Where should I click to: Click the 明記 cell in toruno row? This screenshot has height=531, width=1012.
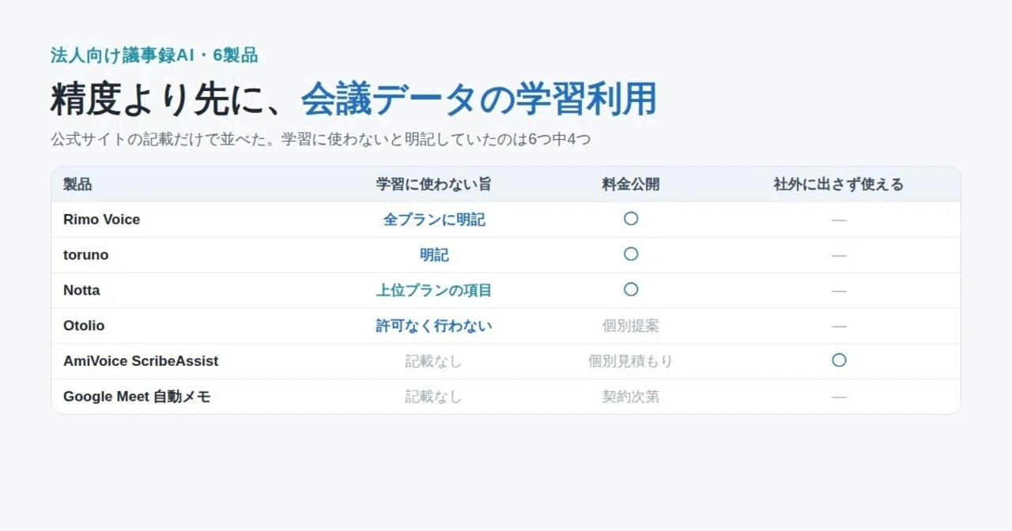click(x=434, y=255)
